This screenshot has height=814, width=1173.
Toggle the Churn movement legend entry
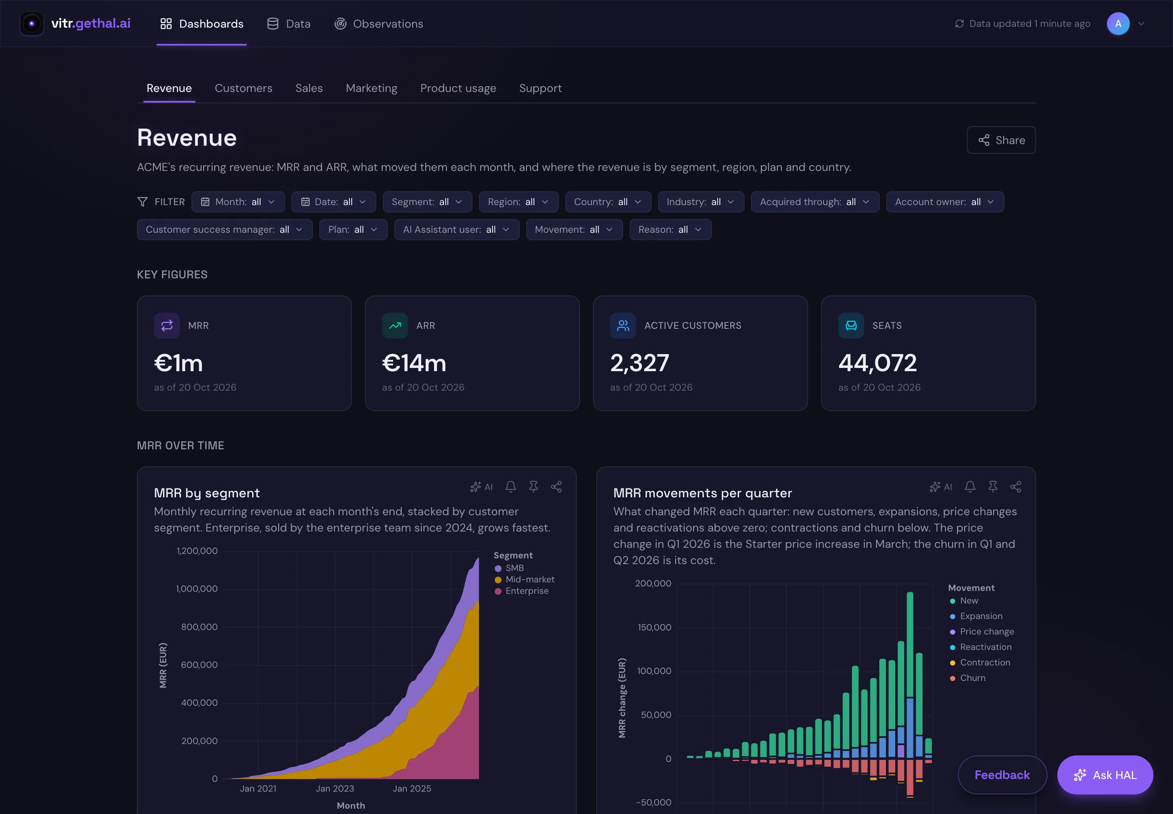[967, 678]
